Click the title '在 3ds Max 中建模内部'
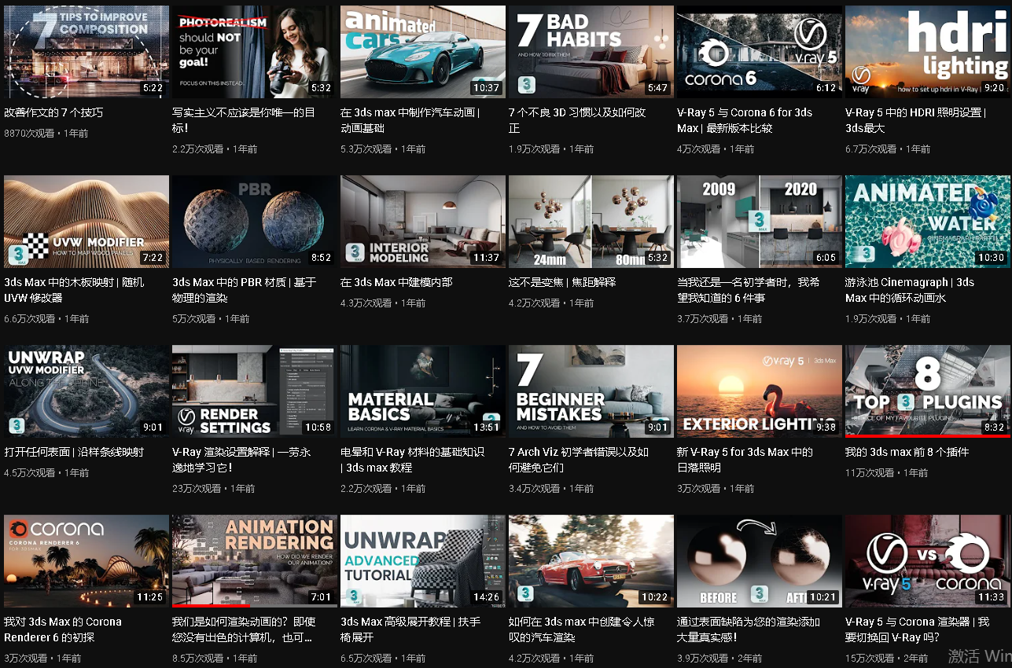Screen dimensions: 1012x668 396,282
